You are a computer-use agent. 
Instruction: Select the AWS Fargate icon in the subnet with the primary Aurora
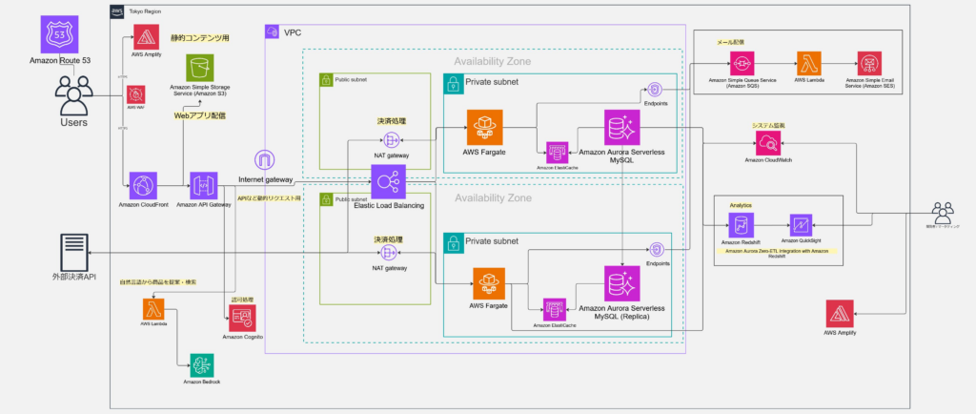(x=487, y=128)
